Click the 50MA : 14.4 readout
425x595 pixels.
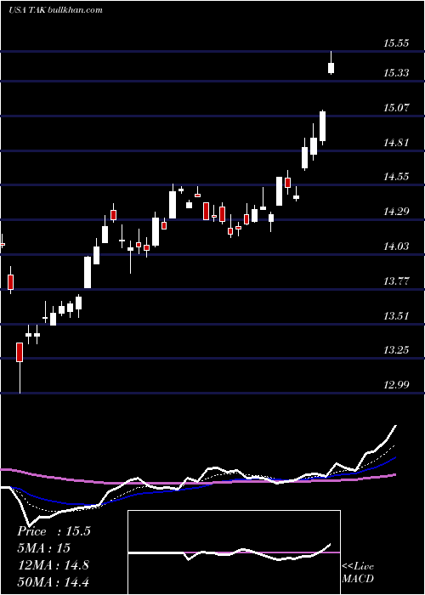tap(53, 581)
